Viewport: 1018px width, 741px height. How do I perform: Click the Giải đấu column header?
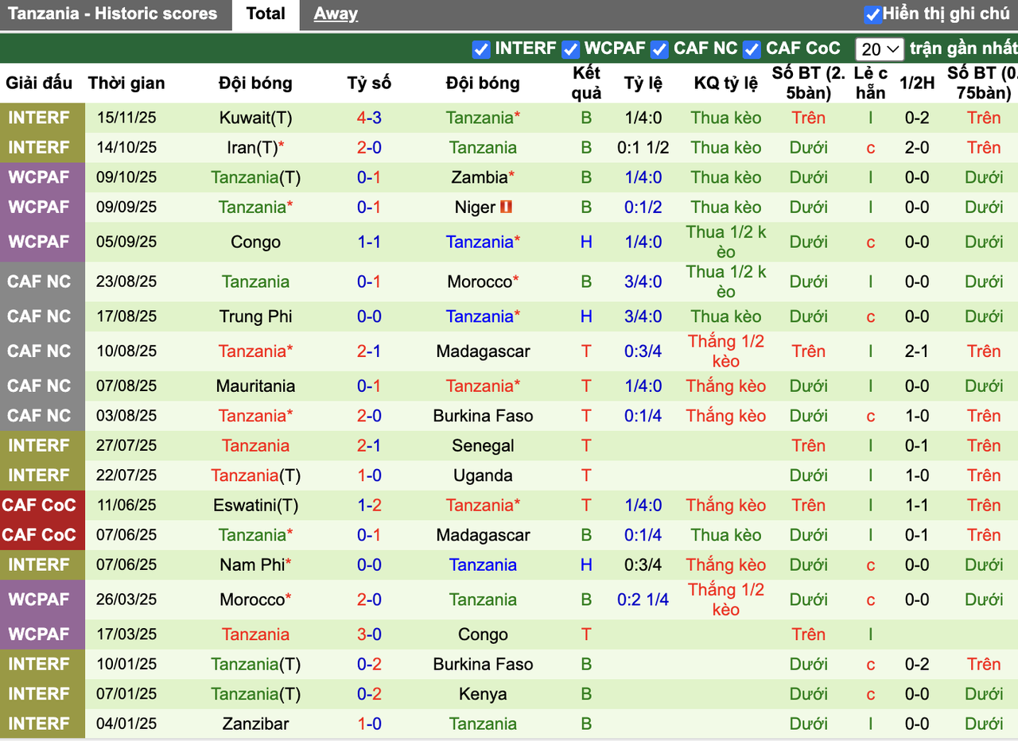tap(39, 83)
